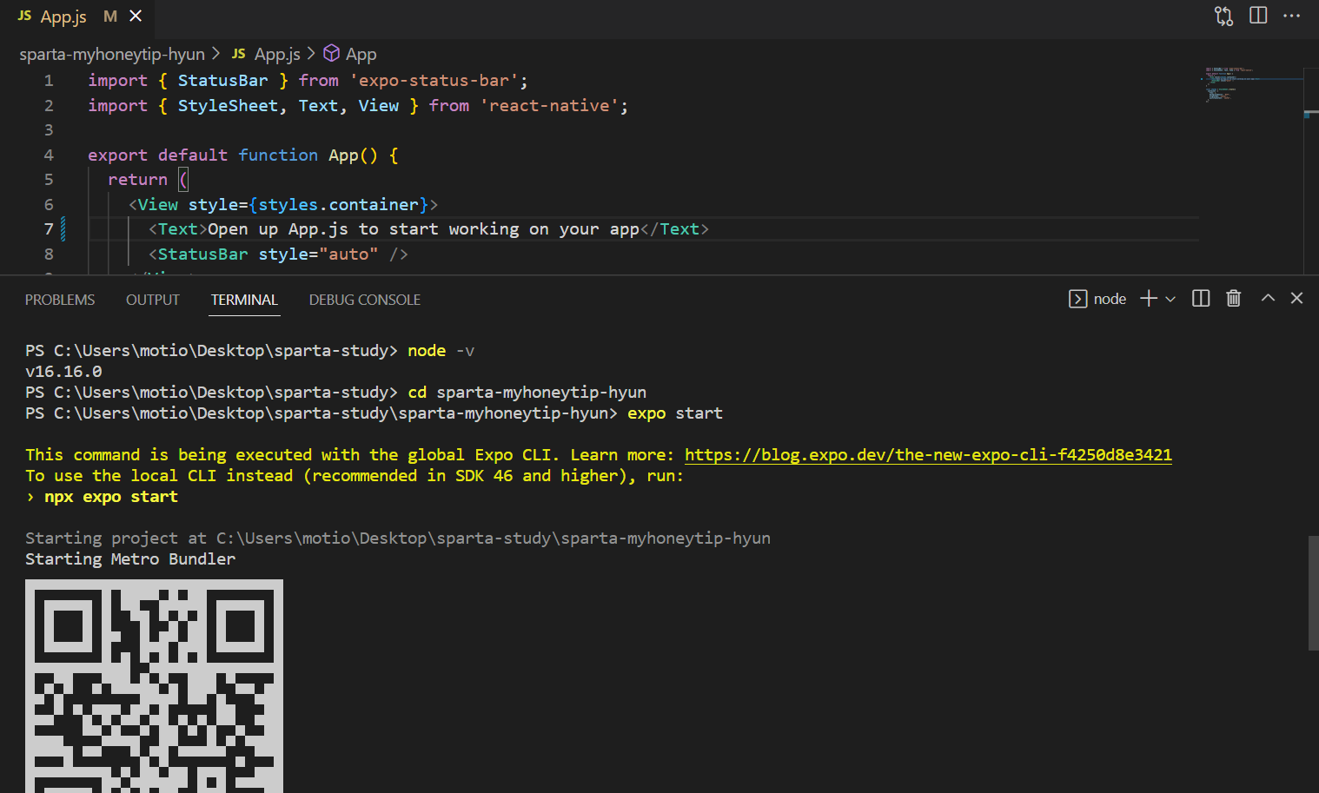Click line number 4 in gutter
The image size is (1319, 793).
point(49,155)
